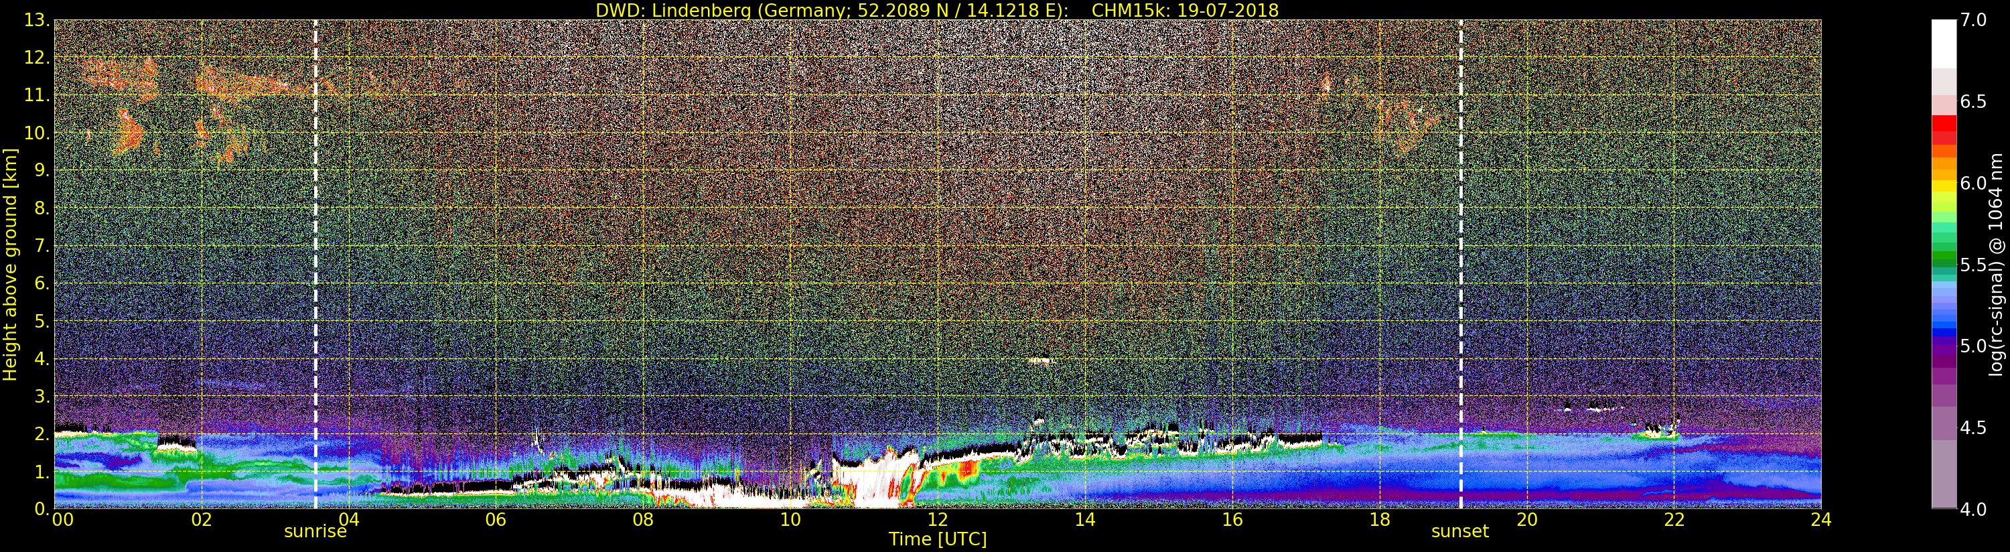This screenshot has height=552, width=2010.
Task: Select the '11.' height axis tick label
Action: (37, 96)
